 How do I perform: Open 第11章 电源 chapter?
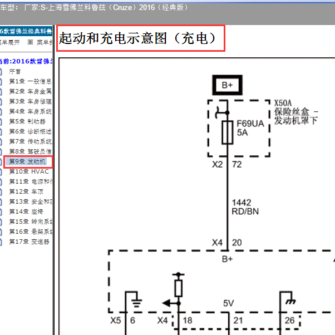[31, 181]
